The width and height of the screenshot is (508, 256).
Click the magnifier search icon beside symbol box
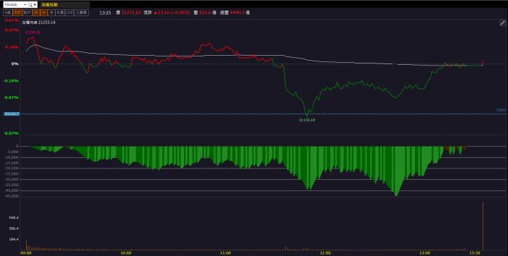click(30, 5)
